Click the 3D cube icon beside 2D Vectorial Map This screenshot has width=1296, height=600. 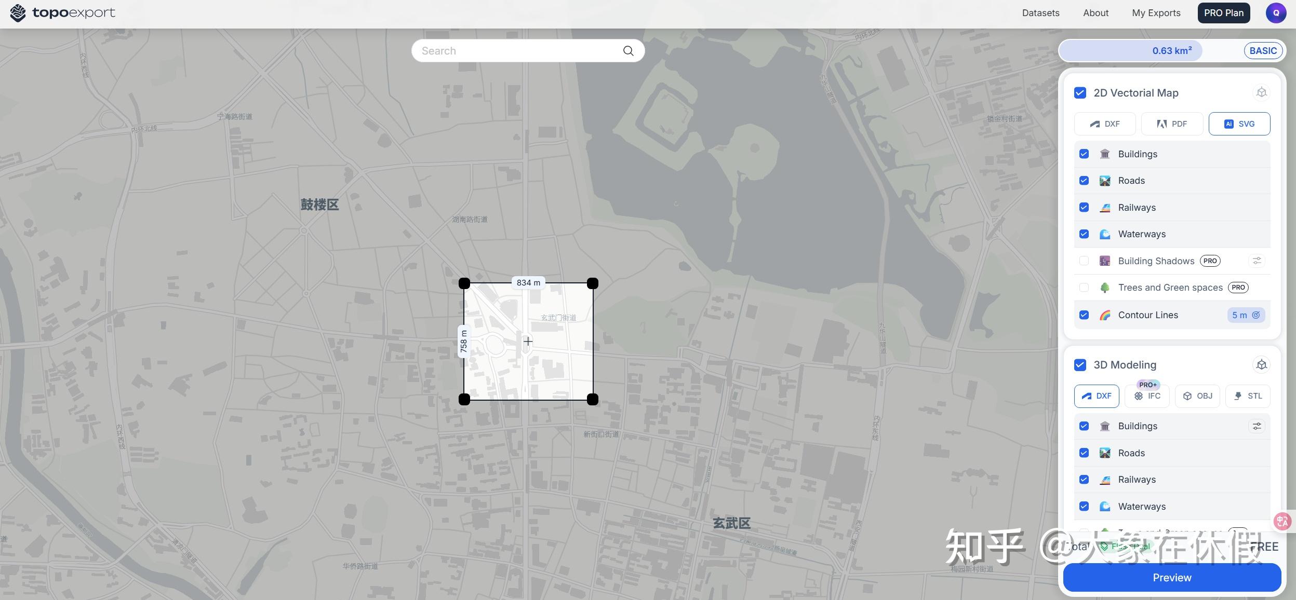coord(1261,92)
